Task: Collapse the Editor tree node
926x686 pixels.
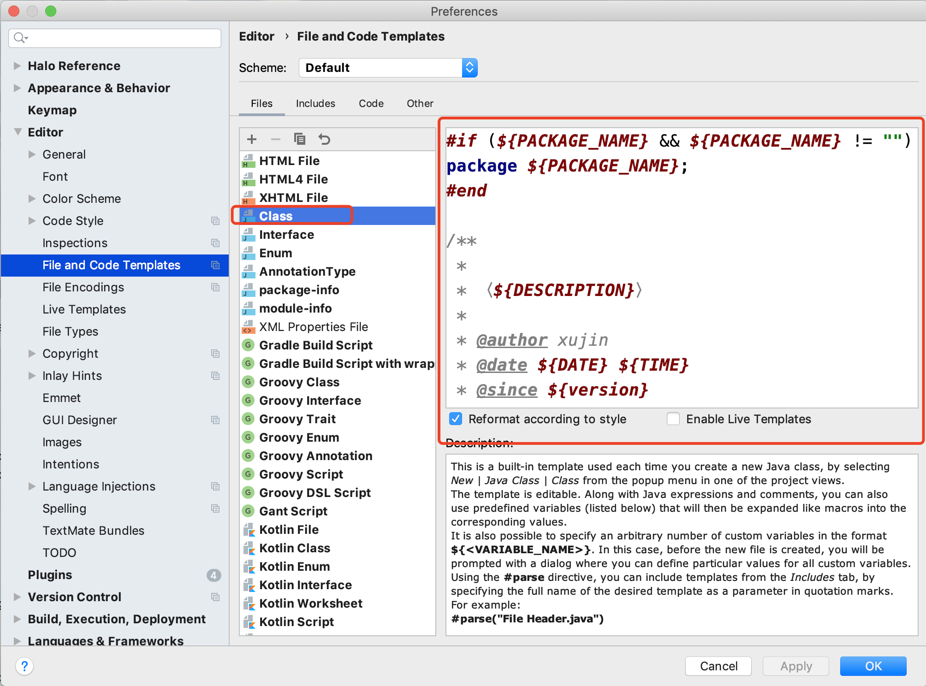Action: (x=18, y=132)
